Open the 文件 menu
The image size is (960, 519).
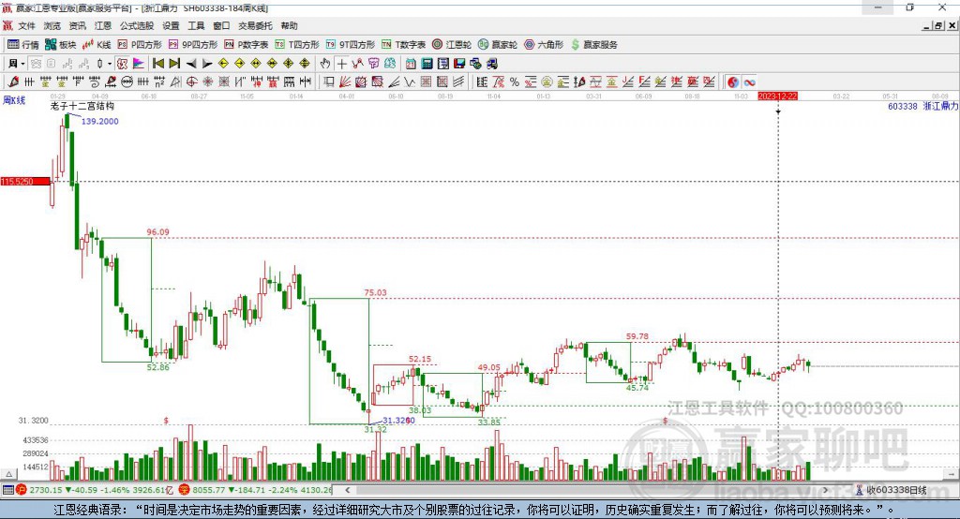point(26,25)
